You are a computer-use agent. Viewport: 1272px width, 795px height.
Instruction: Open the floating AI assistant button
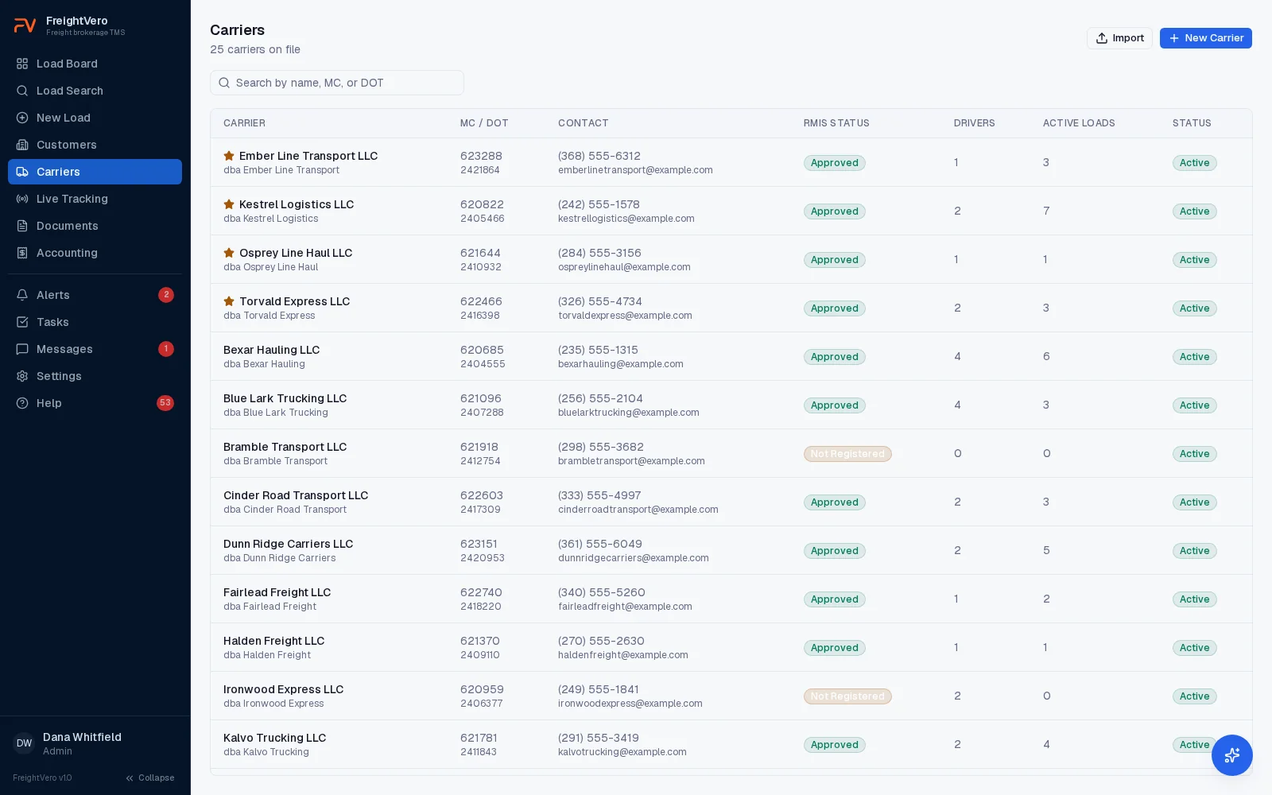pyautogui.click(x=1232, y=755)
